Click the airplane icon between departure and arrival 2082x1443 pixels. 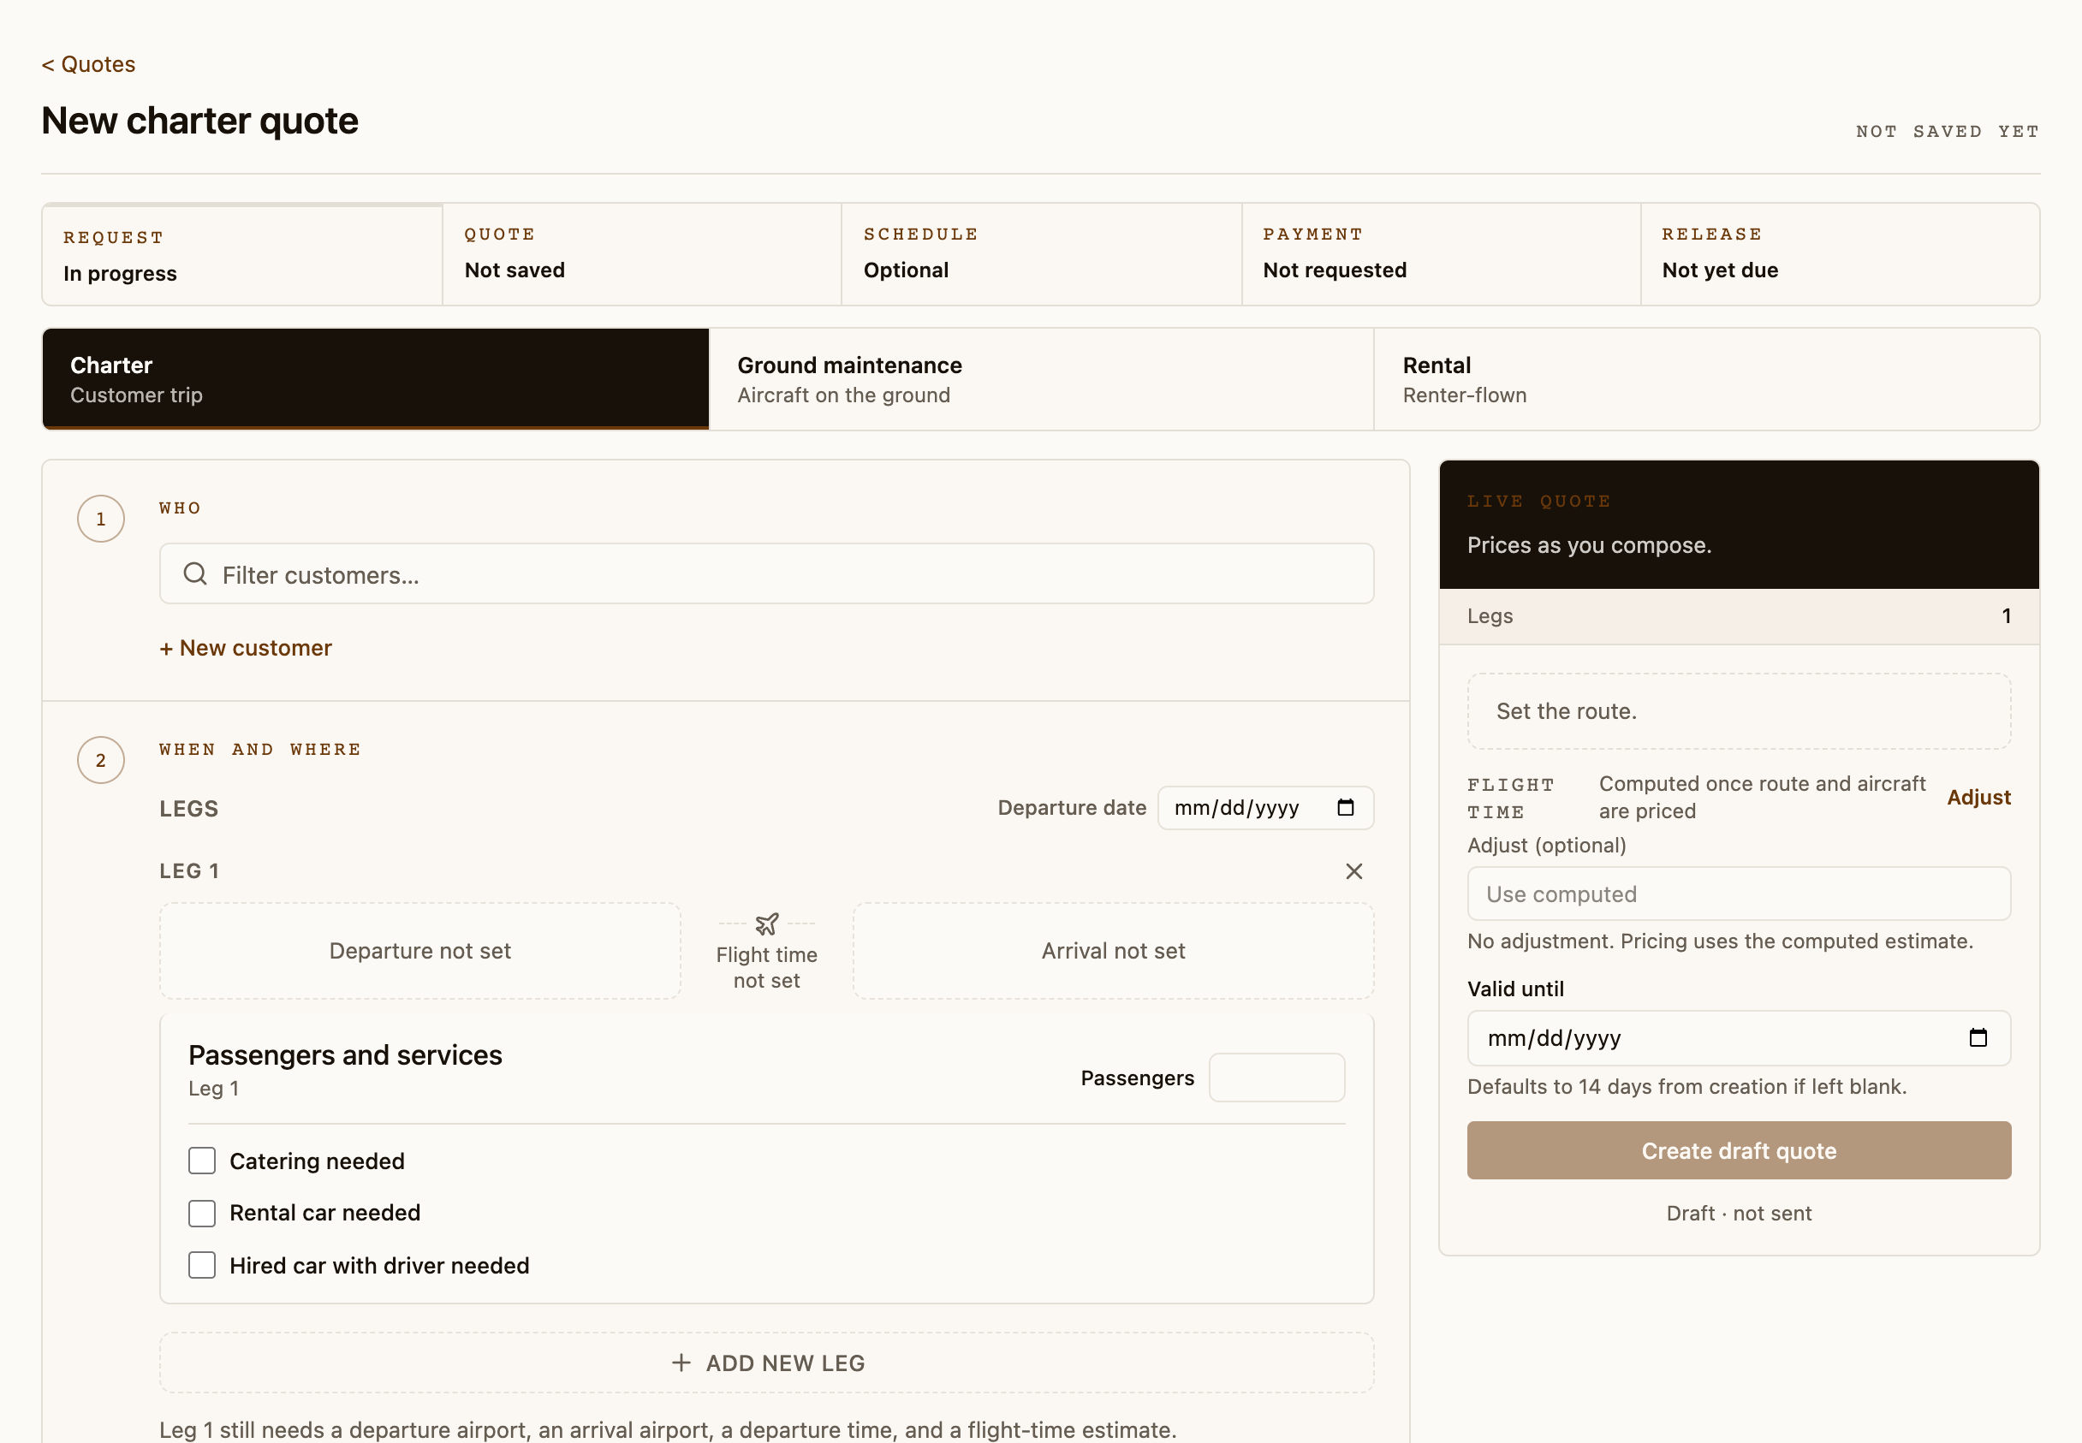[x=767, y=923]
